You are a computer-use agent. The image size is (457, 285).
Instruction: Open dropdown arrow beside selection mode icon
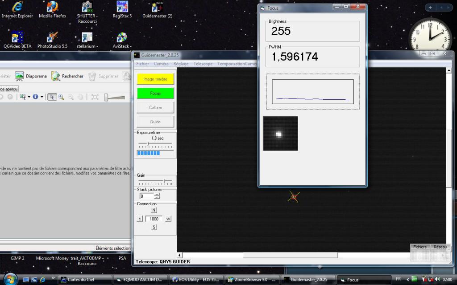pos(29,97)
